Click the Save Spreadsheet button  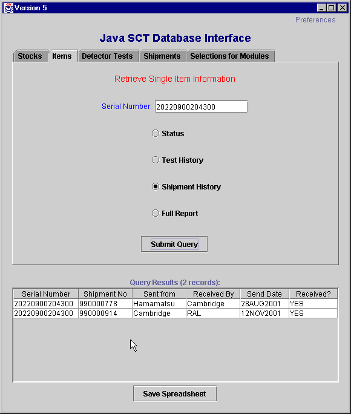pyautogui.click(x=175, y=393)
